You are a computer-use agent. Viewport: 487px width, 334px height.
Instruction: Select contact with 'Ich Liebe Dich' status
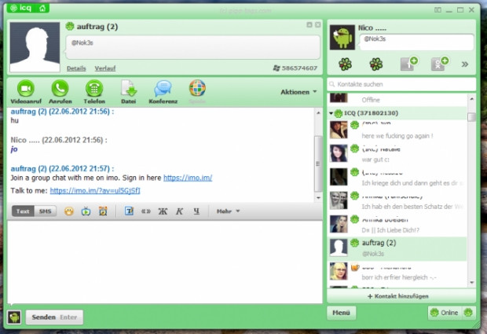point(397,225)
